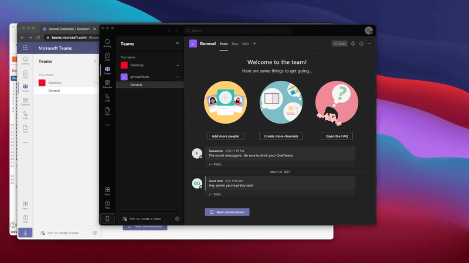Open Activity in dark Teams app sidebar
The image size is (469, 263).
point(107,43)
